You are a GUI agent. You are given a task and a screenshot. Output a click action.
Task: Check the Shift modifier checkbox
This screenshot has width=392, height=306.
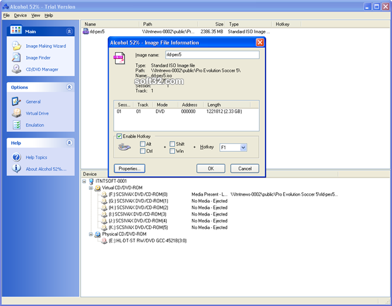pos(172,144)
